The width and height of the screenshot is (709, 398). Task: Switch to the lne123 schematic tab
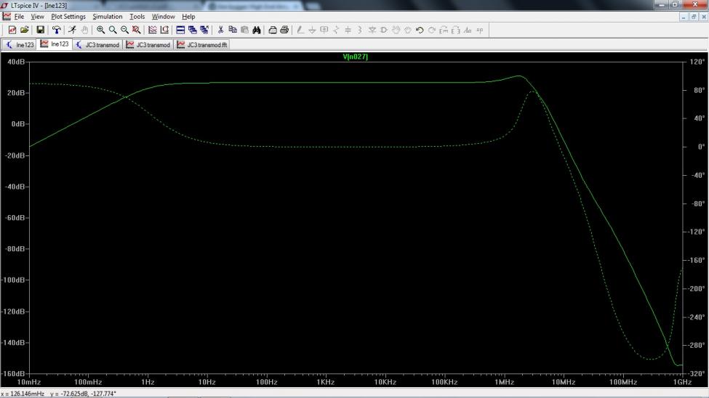[20, 45]
